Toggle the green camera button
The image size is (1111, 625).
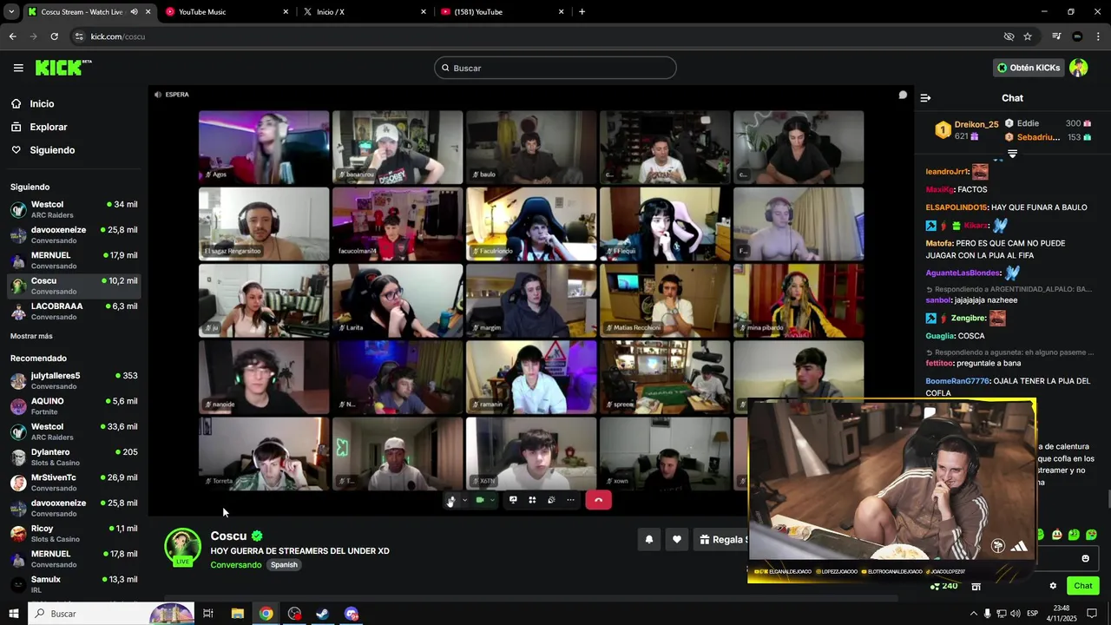(x=480, y=500)
